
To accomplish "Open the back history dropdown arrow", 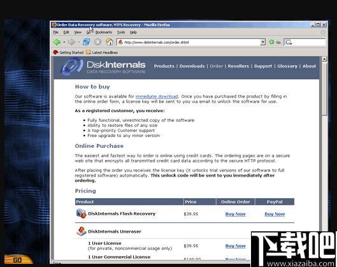I will tap(64, 42).
